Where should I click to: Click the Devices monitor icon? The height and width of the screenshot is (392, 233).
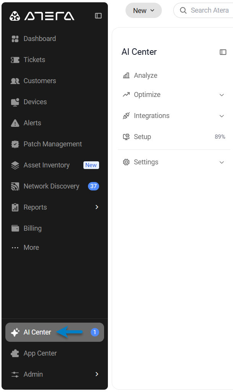pyautogui.click(x=15, y=102)
